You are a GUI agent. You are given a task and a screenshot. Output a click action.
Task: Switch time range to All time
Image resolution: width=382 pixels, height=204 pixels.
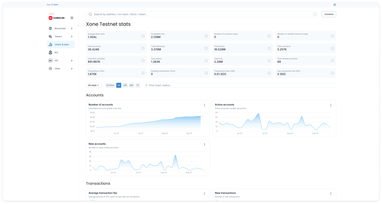(110, 85)
